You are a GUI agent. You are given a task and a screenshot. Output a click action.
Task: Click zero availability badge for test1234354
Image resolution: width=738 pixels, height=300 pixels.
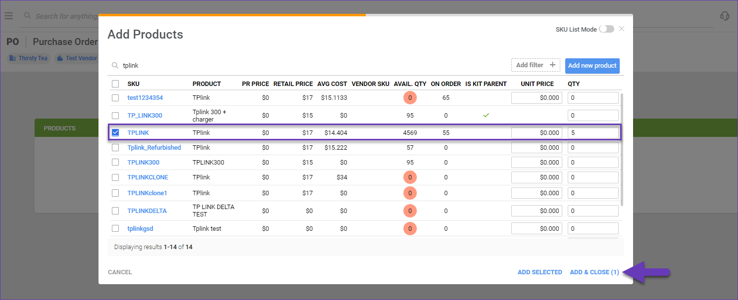point(410,98)
